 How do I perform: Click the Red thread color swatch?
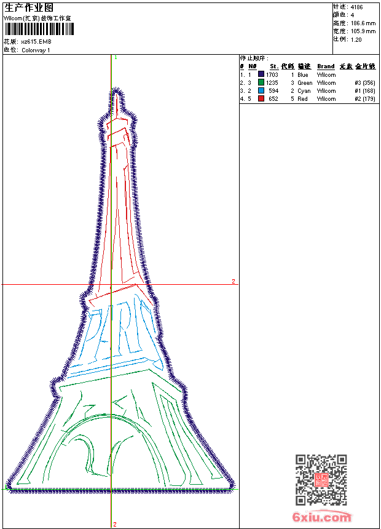click(x=261, y=98)
